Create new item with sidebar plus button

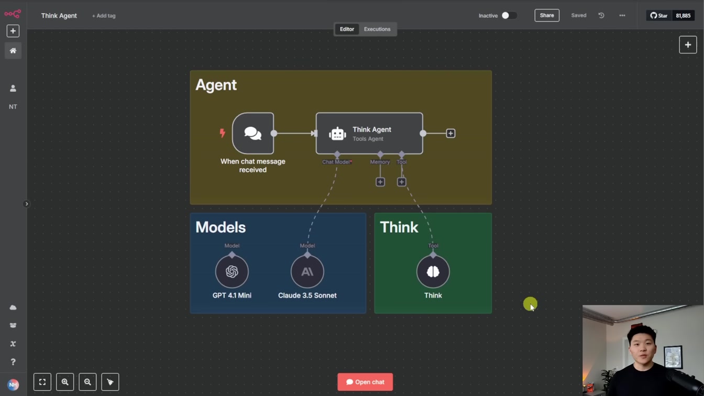[13, 31]
